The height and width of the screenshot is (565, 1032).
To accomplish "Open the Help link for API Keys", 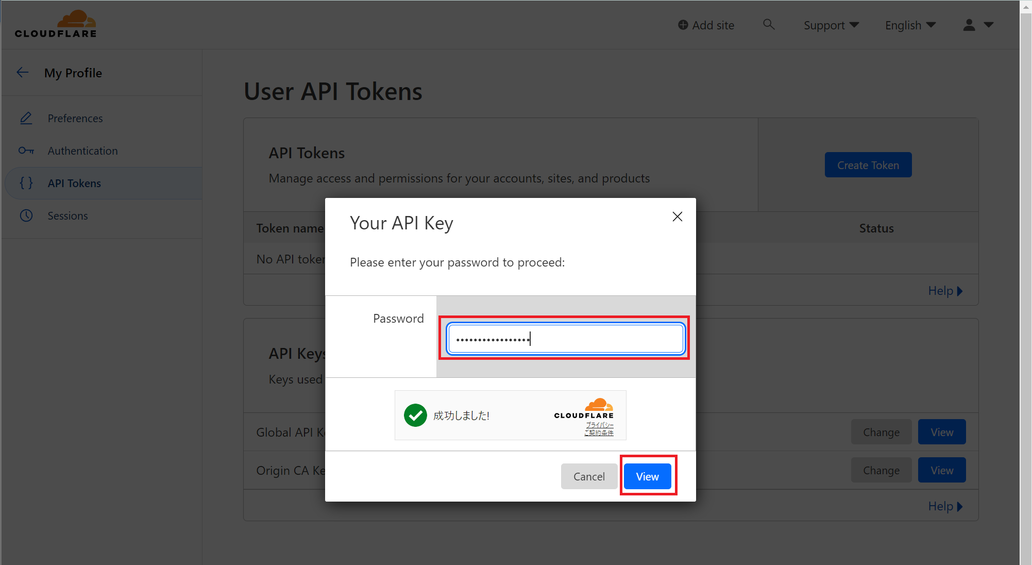I will point(945,506).
